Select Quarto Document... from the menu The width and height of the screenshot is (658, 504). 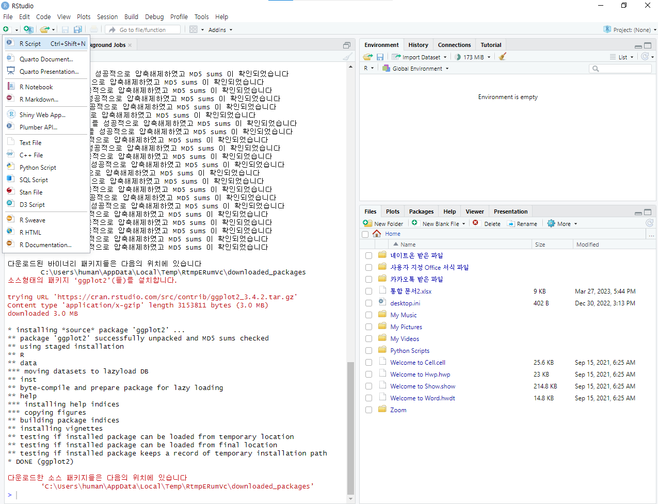pos(46,59)
